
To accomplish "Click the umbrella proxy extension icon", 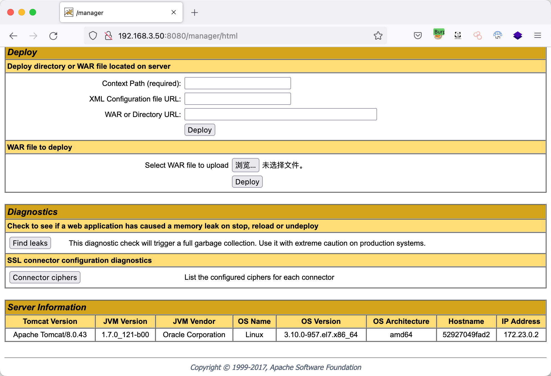I will click(497, 35).
